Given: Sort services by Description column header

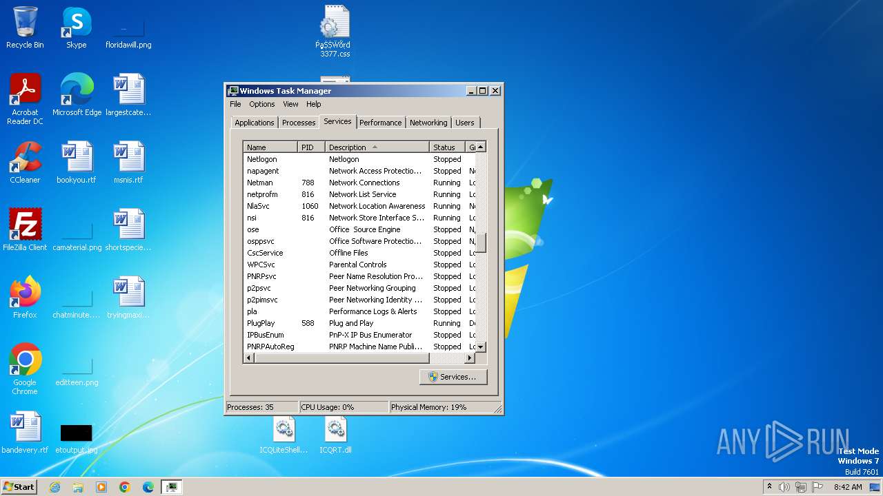Looking at the screenshot, I should [377, 147].
